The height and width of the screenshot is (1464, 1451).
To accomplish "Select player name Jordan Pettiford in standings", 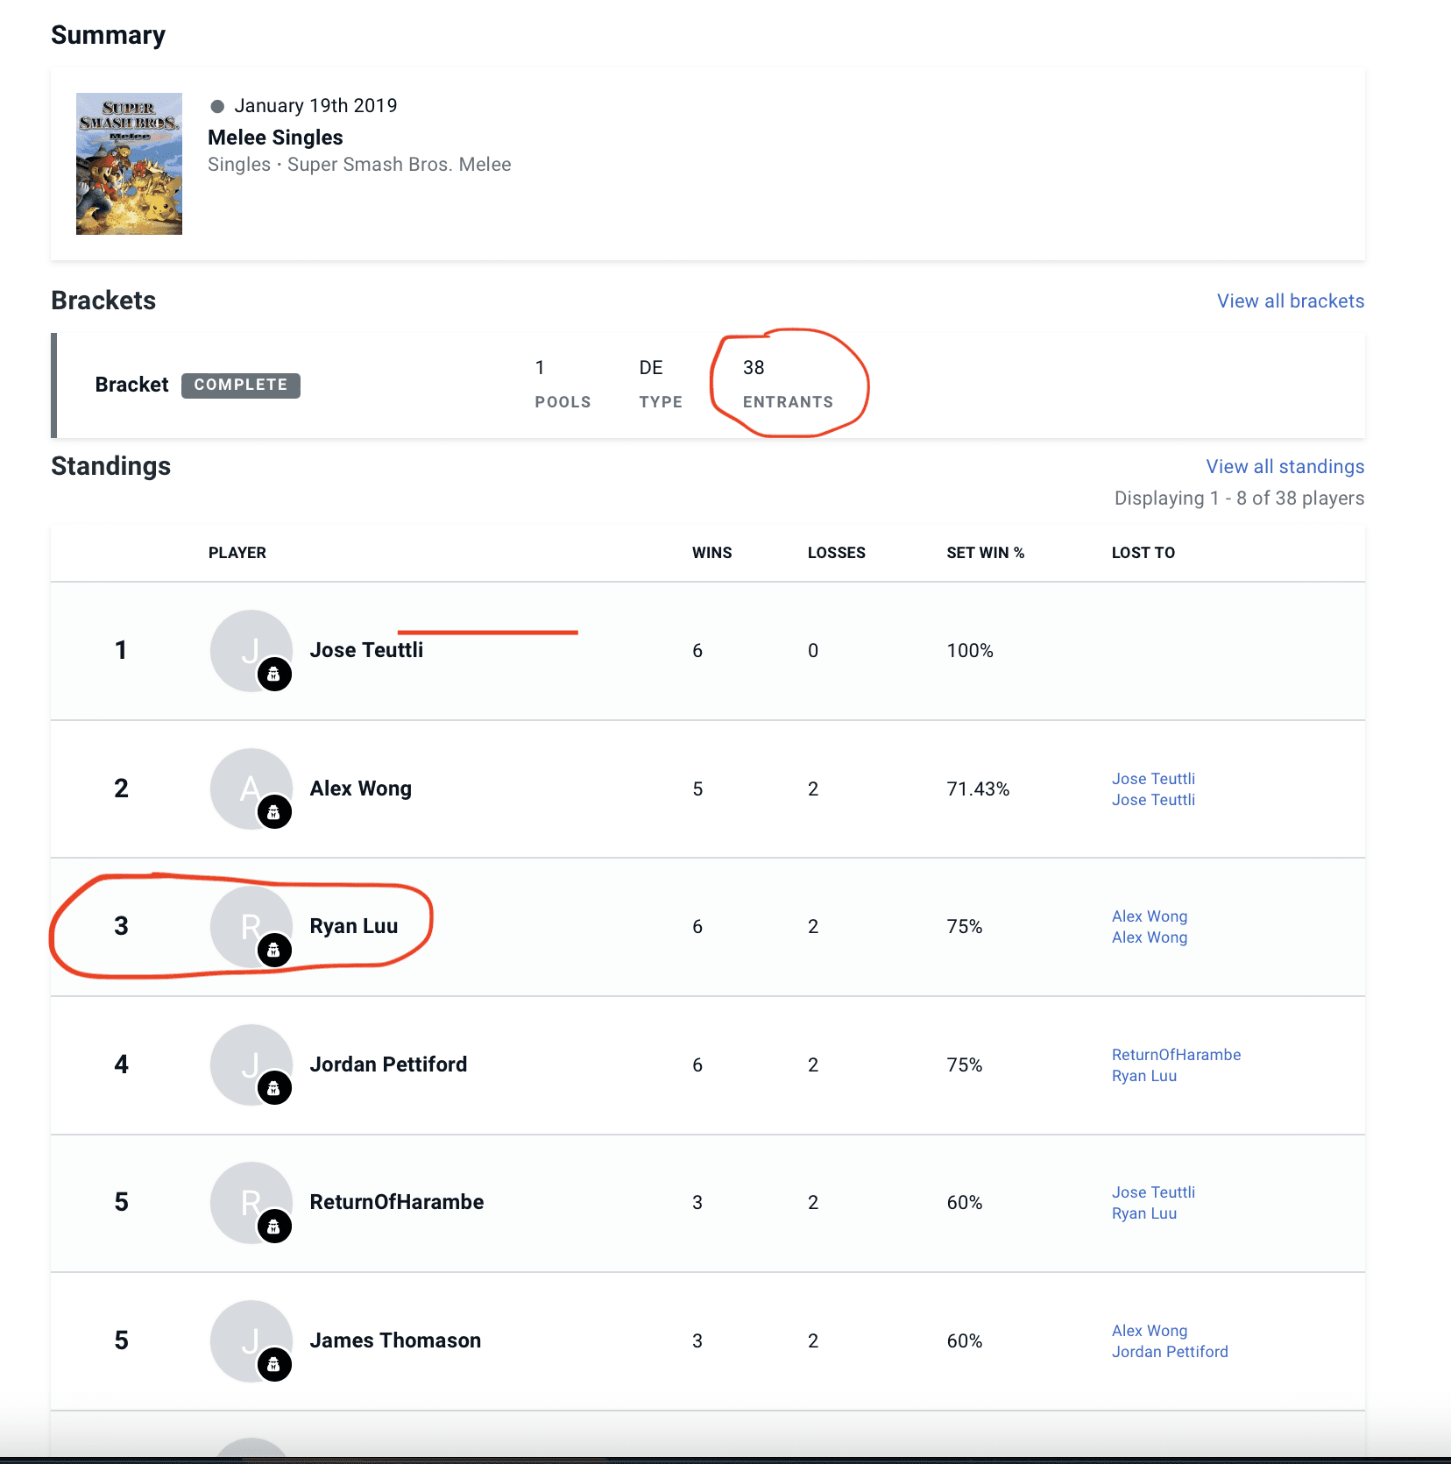I will coord(388,1064).
